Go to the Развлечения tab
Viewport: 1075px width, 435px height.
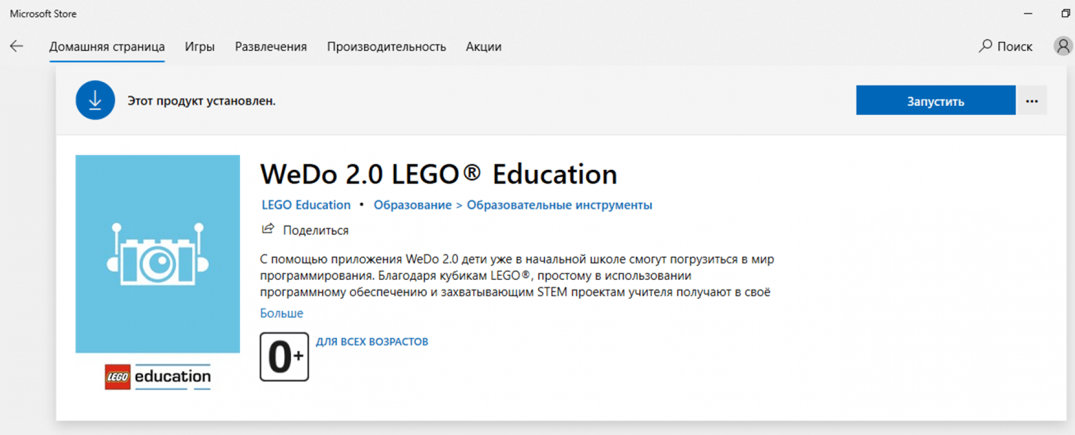pos(271,46)
